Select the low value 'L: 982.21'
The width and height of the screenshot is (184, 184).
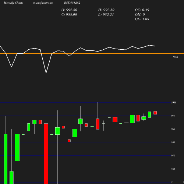[x=106, y=15]
